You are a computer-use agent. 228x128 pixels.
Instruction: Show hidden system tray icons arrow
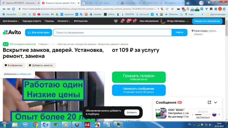(x=194, y=125)
